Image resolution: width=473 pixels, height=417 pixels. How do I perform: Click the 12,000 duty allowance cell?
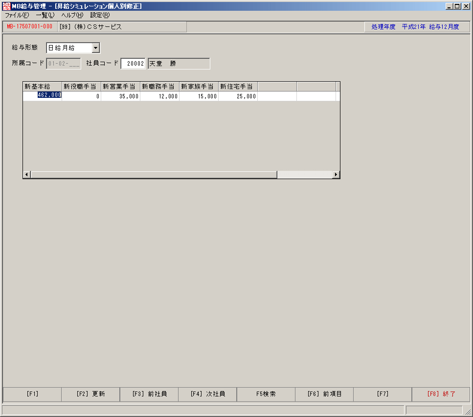coord(160,96)
